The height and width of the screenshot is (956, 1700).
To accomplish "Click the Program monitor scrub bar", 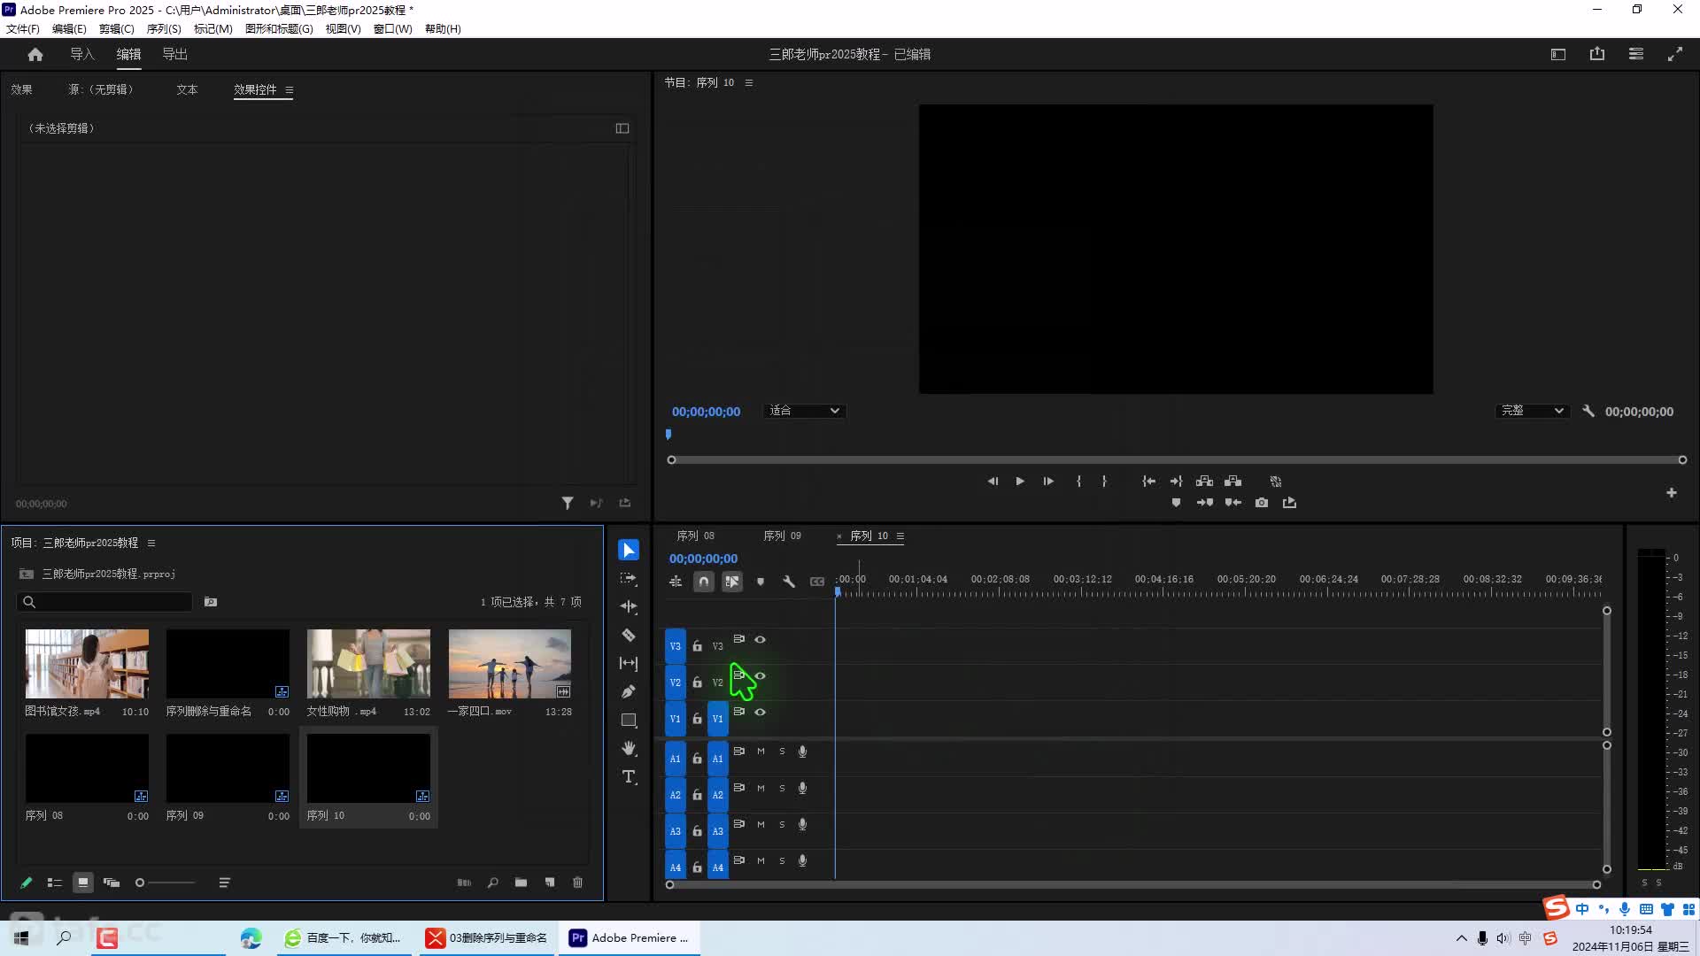I will tap(1177, 459).
